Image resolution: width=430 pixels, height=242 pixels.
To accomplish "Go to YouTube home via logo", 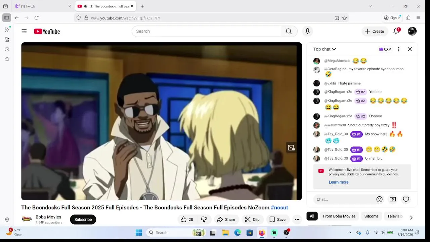I will pyautogui.click(x=47, y=31).
